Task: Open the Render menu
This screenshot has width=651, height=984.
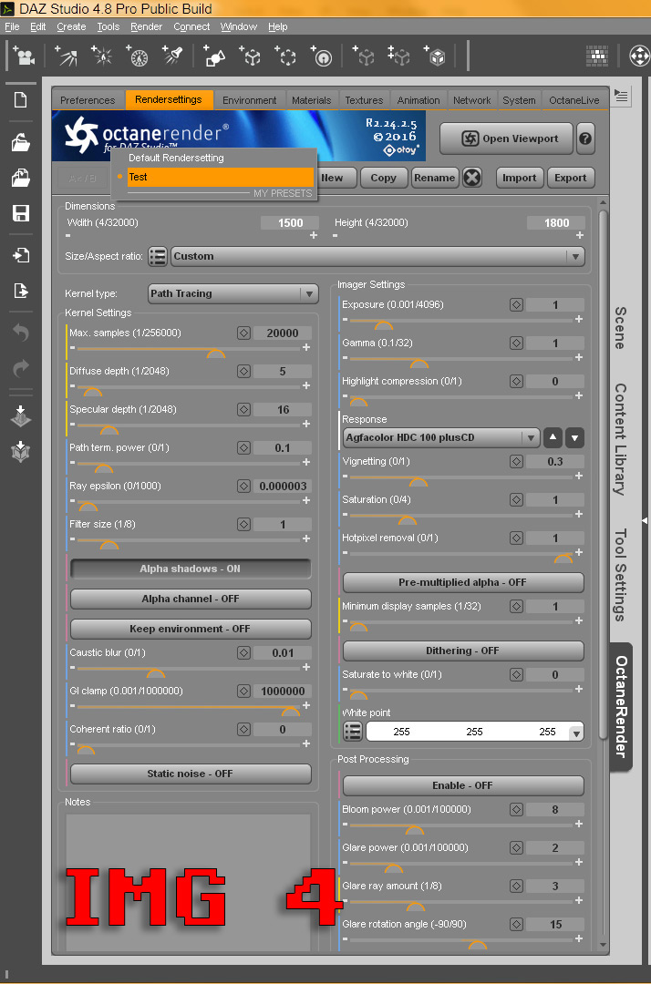Action: click(x=146, y=26)
